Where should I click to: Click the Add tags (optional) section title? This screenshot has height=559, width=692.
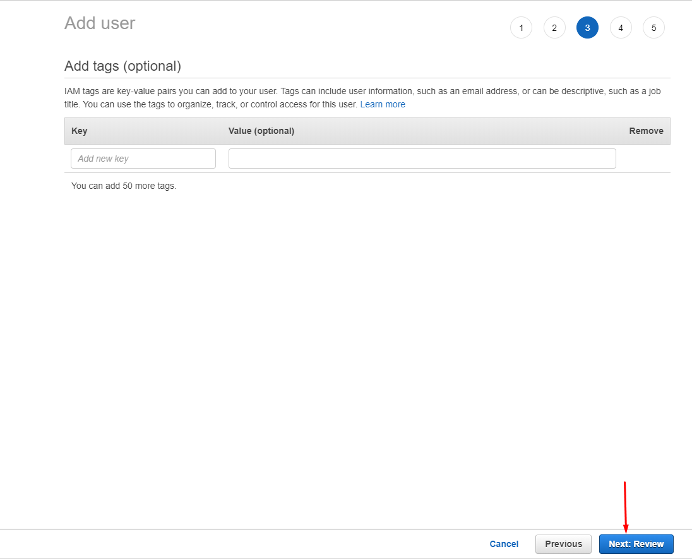(x=122, y=66)
